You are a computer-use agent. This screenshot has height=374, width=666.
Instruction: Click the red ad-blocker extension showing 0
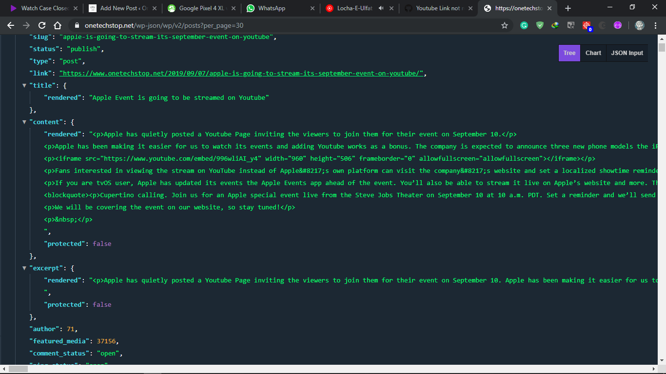[586, 25]
